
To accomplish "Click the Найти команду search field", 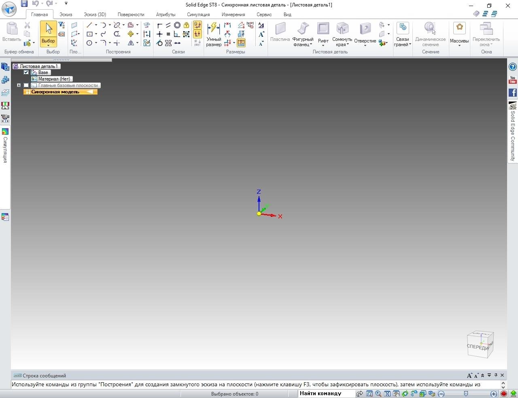I will [326, 393].
